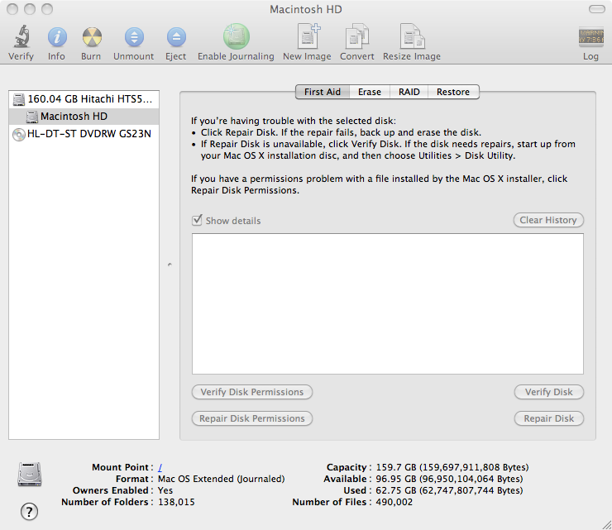Create a New Image from toolbar
Image resolution: width=612 pixels, height=530 pixels.
(x=308, y=36)
